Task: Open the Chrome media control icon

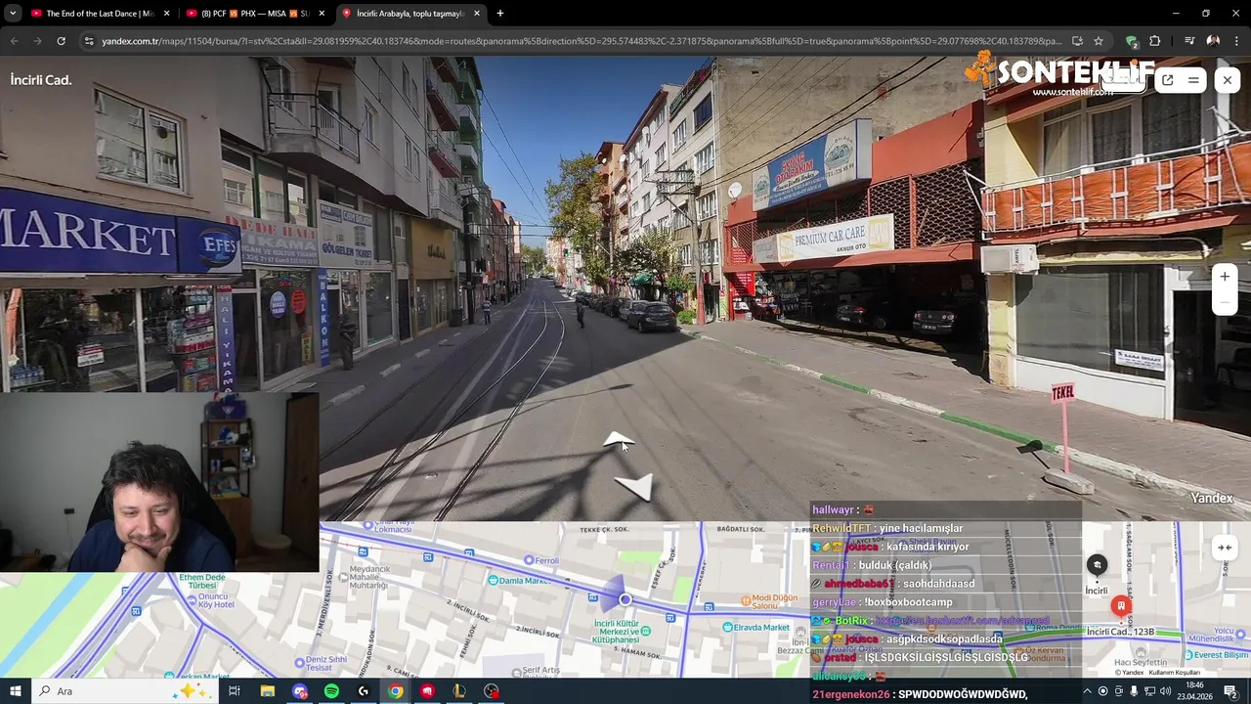Action: [1189, 41]
